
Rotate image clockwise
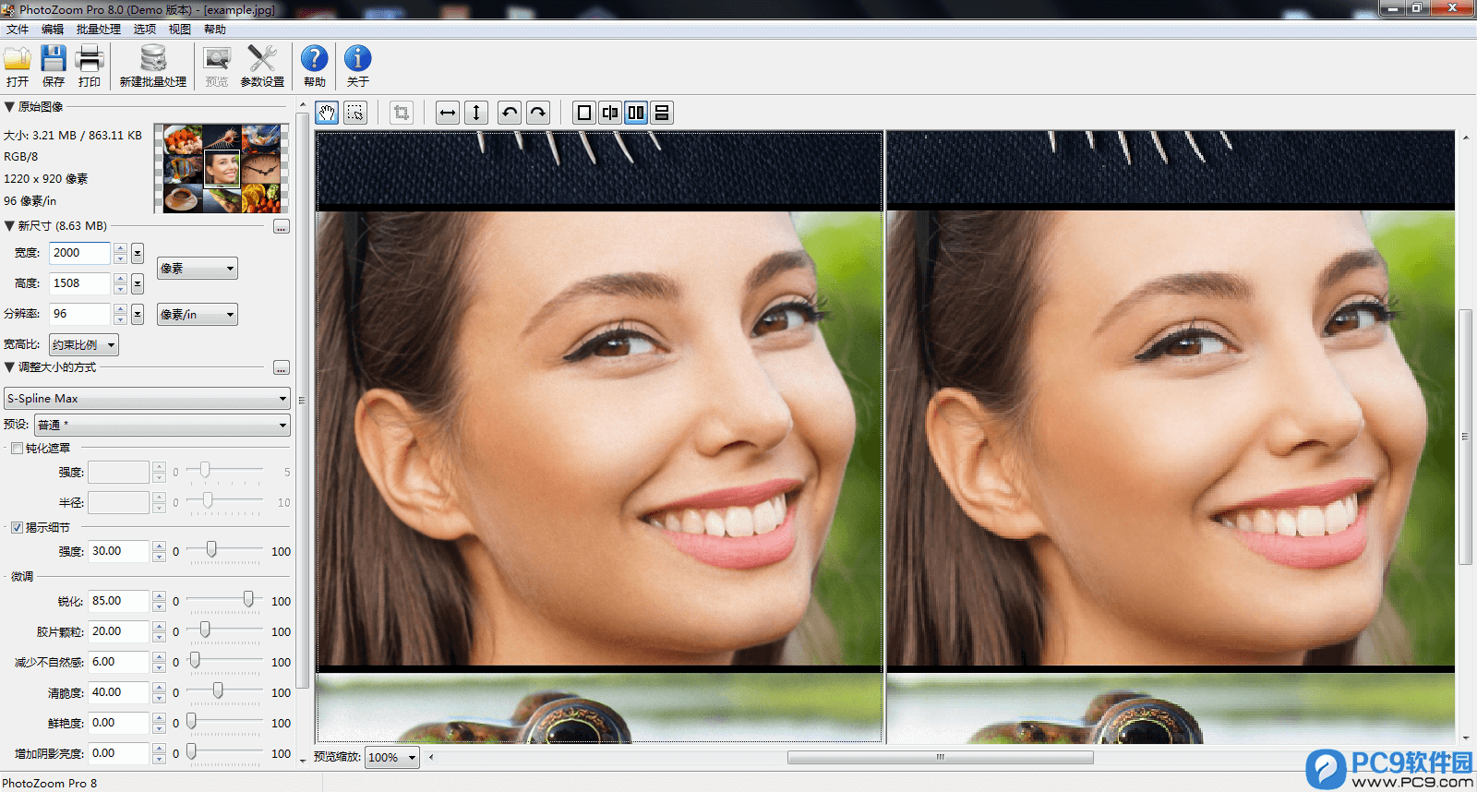(538, 113)
